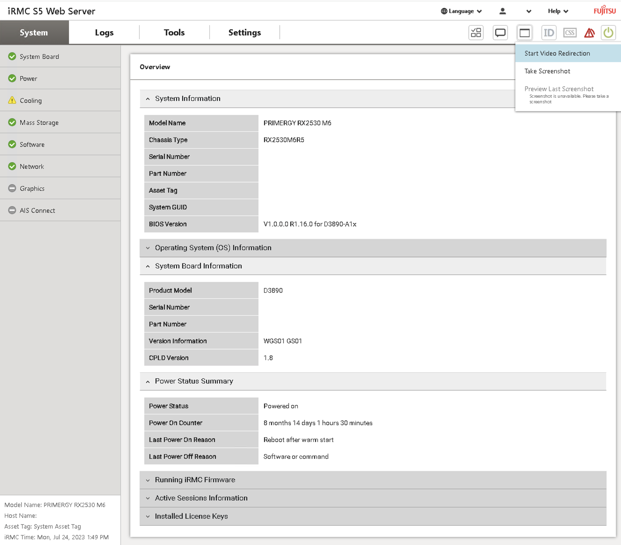Click the green check icon beside System Board
621x545 pixels.
(12, 56)
